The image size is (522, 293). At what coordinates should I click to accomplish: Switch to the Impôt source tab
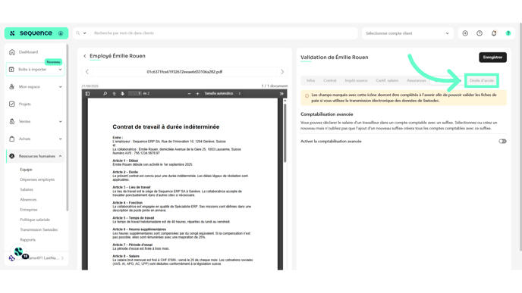point(356,80)
